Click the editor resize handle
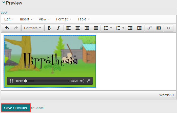The image size is (177, 113). pyautogui.click(x=174, y=98)
